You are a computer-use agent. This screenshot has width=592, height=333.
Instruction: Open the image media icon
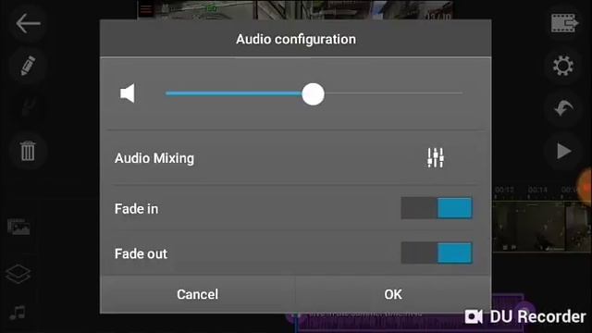click(18, 227)
